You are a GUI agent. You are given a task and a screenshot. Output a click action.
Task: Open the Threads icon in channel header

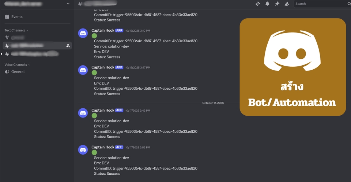[x=258, y=4]
